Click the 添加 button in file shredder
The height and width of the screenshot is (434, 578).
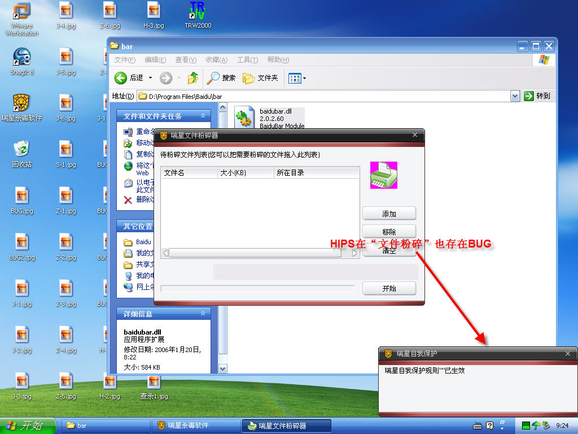pos(389,214)
